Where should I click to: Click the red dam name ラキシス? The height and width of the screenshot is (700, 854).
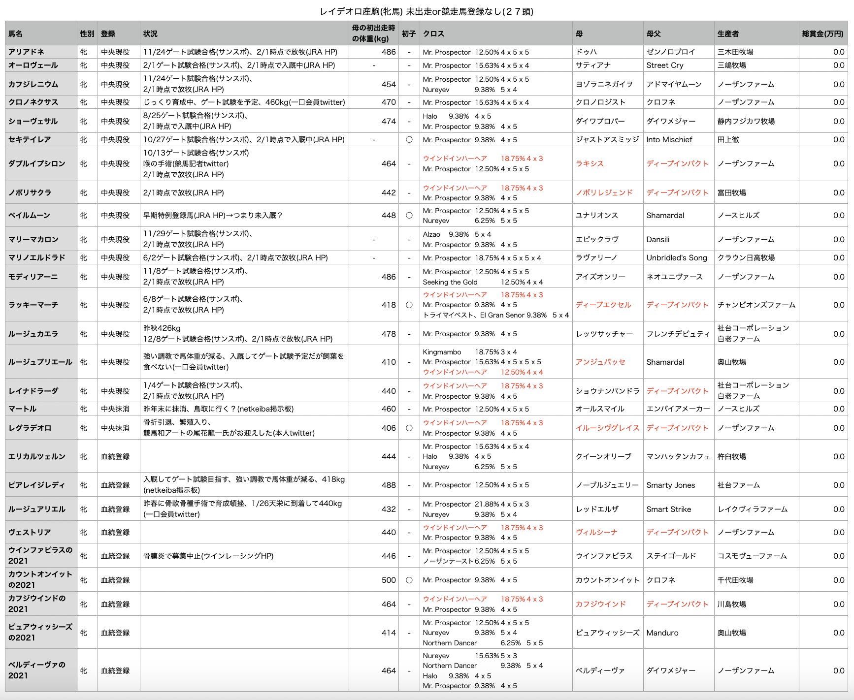pos(590,163)
